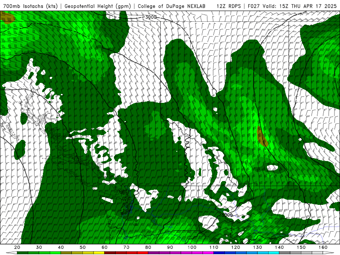Viewport: 340px width, 255px height.
Task: Click the legend value "110"
Action: point(214,247)
